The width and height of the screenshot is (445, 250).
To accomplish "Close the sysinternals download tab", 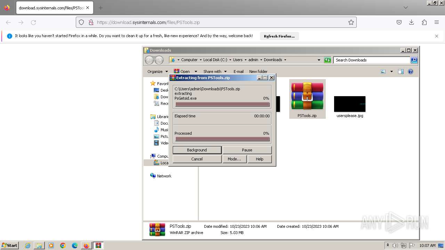I will pos(88,8).
